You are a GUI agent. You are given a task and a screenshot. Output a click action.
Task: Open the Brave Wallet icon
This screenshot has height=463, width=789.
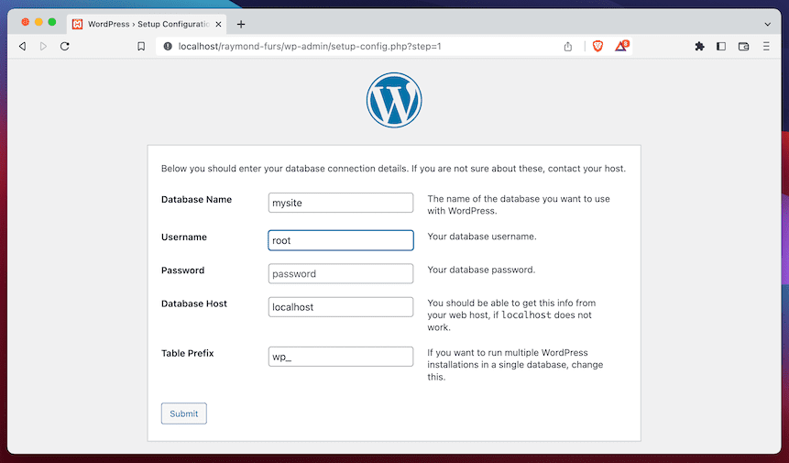click(x=744, y=46)
